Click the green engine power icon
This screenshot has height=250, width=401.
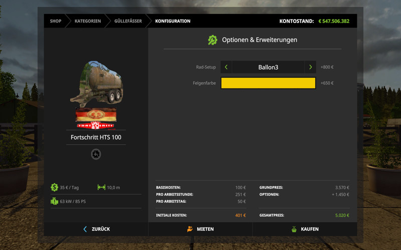pyautogui.click(x=54, y=201)
